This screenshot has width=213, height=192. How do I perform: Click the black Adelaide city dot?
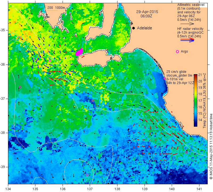pos(134,28)
